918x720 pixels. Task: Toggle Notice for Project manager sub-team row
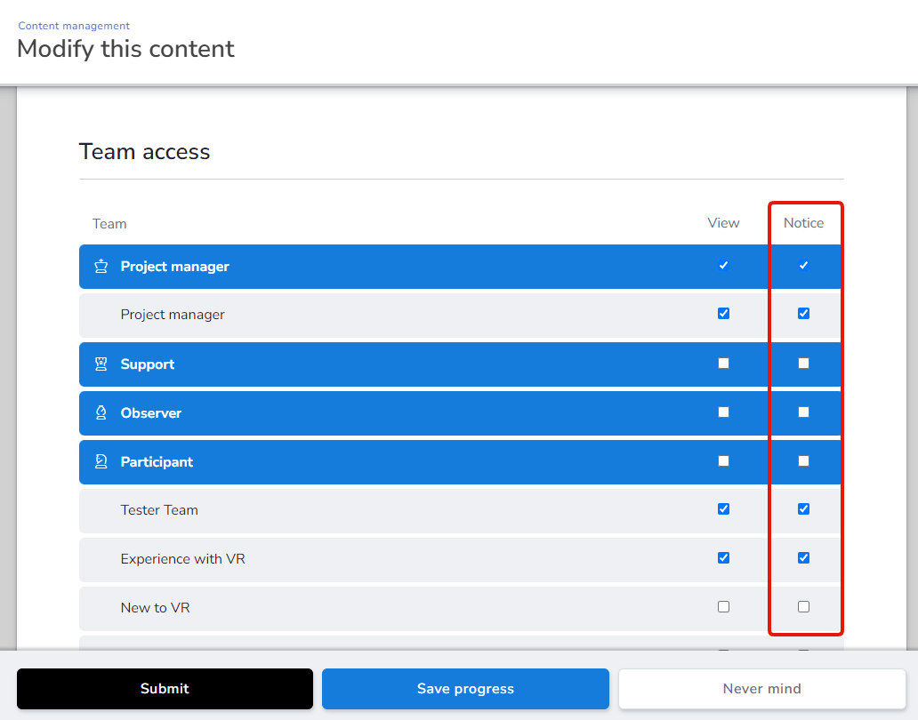804,314
